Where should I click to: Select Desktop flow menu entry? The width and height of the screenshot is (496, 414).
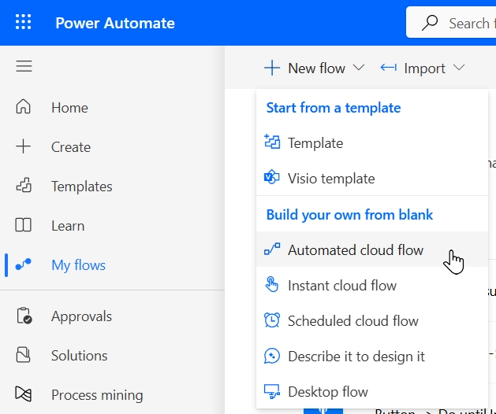click(327, 392)
